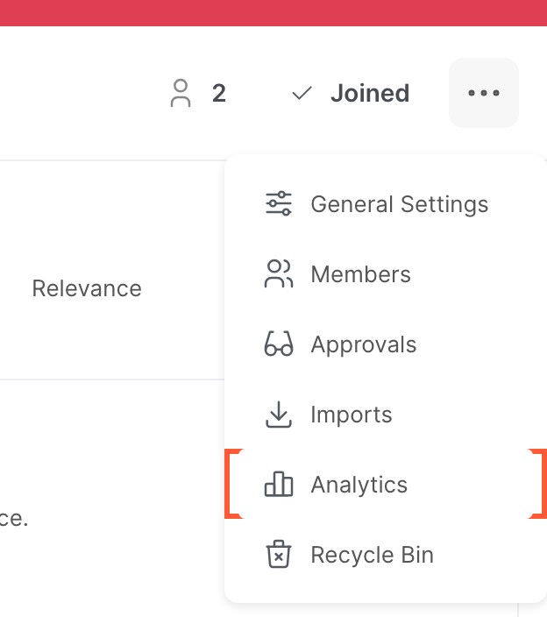The image size is (547, 617).
Task: Click the General Settings sliders icon
Action: point(279,203)
